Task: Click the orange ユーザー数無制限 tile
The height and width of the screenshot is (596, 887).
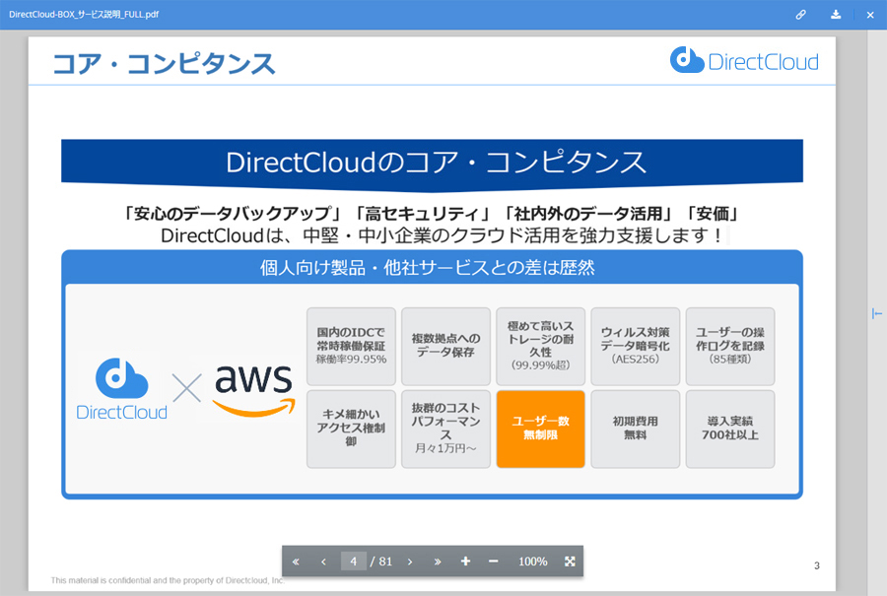Action: pos(540,429)
